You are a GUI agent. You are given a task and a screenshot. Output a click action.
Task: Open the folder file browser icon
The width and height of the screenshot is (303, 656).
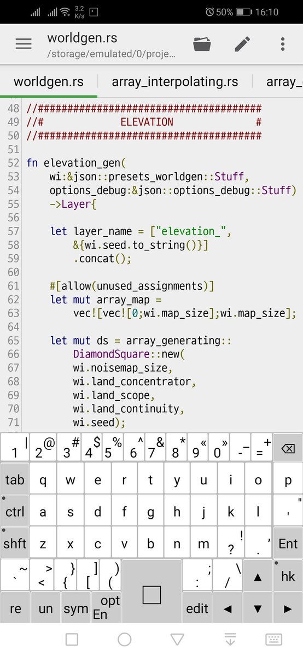click(x=202, y=44)
